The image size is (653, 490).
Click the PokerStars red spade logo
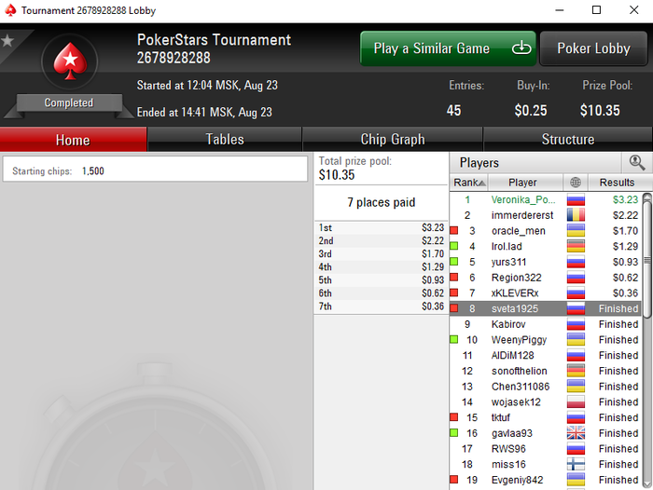click(70, 61)
